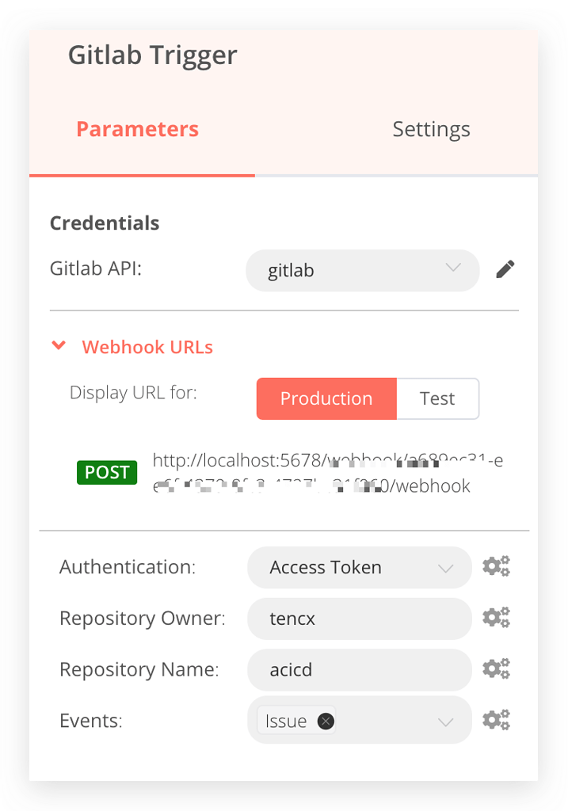Switch webhook URL display to Test
568x811 pixels.
(x=437, y=398)
